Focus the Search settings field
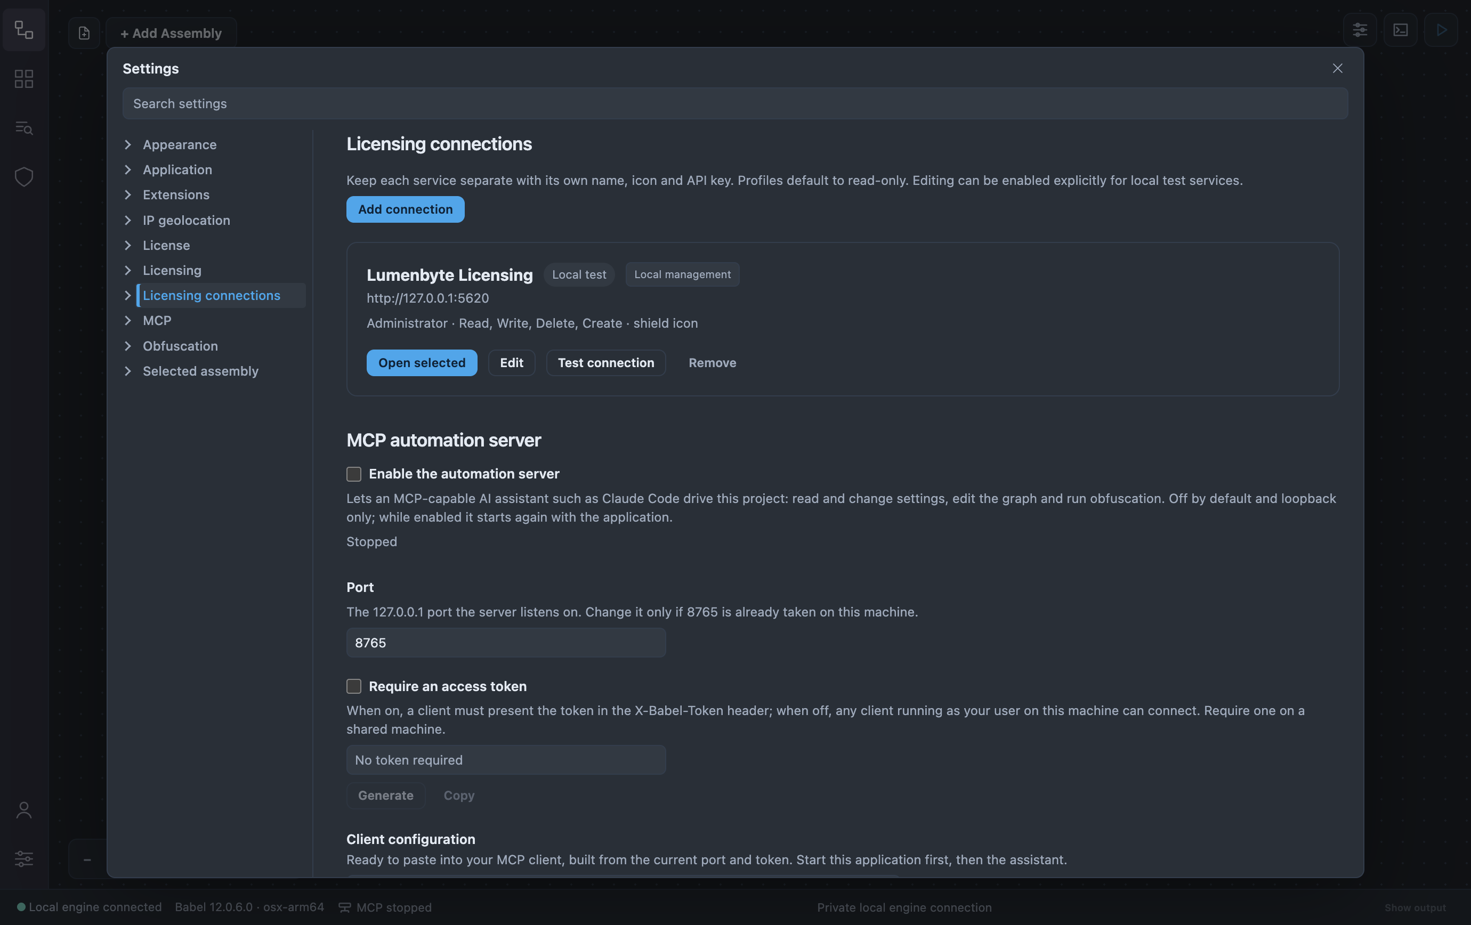Viewport: 1471px width, 925px height. 735,104
